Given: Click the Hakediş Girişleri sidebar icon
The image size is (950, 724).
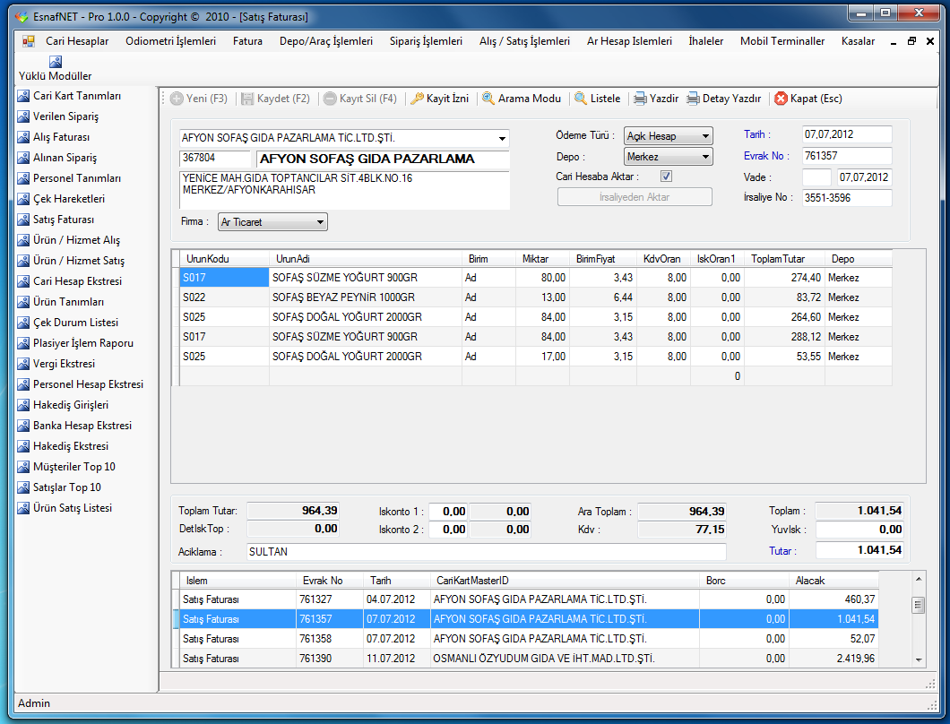Looking at the screenshot, I should tap(23, 405).
